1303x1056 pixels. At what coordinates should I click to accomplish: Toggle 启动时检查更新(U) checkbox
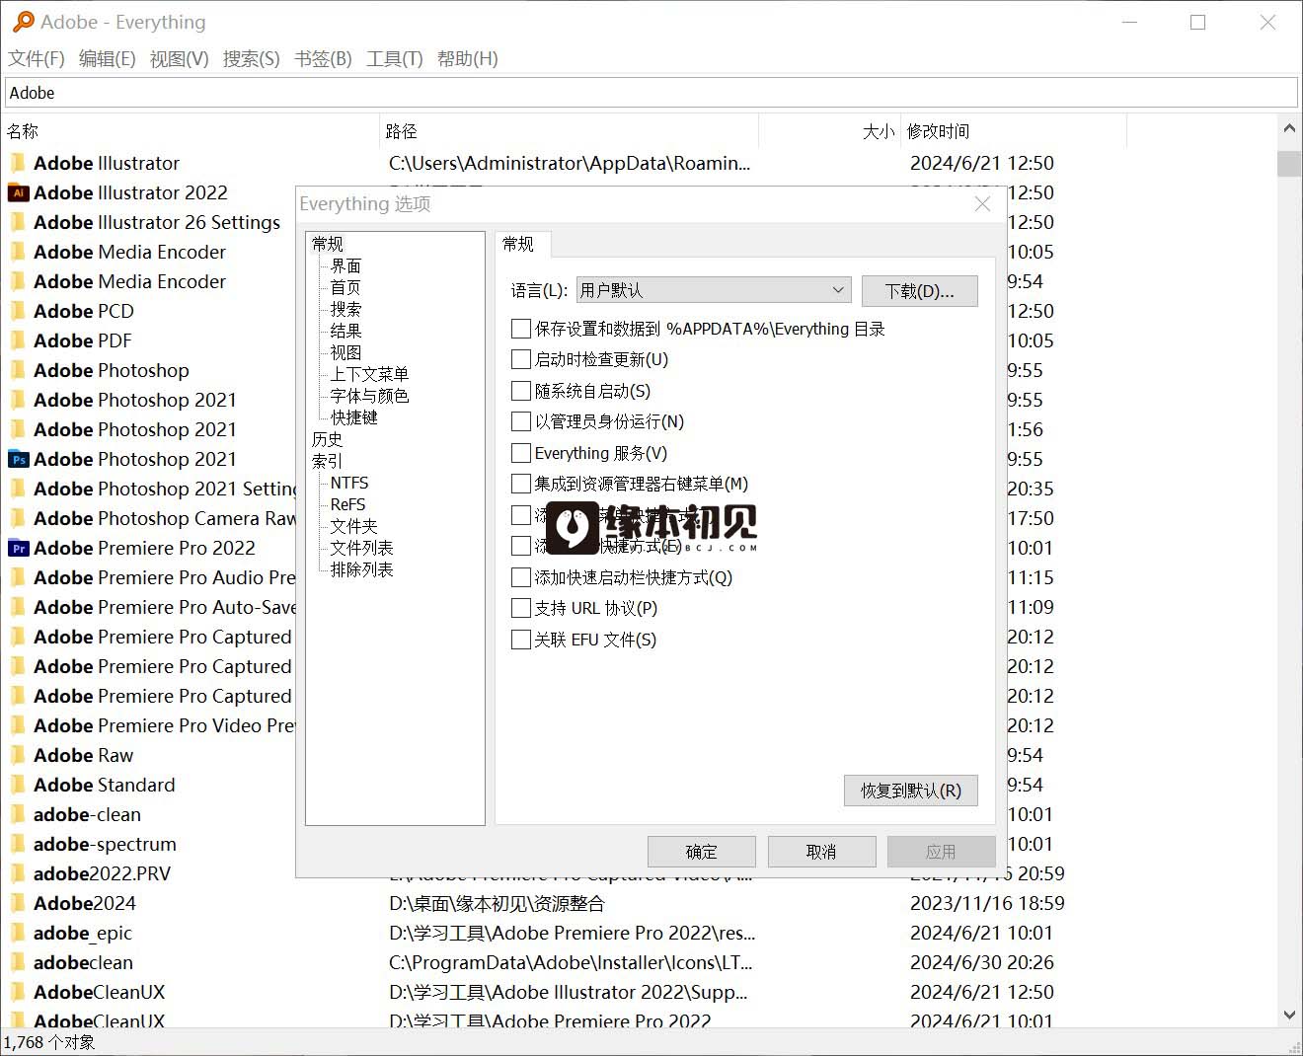click(x=521, y=359)
